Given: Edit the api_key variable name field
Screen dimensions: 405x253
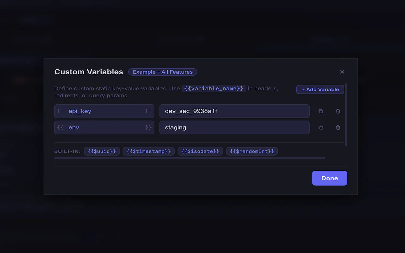Looking at the screenshot, I should [104, 111].
